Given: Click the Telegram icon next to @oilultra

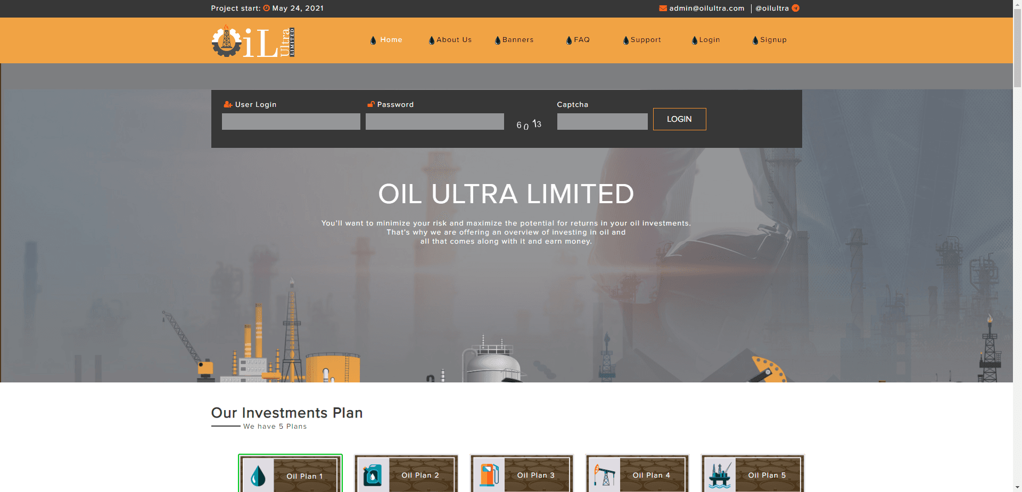Looking at the screenshot, I should (x=795, y=8).
